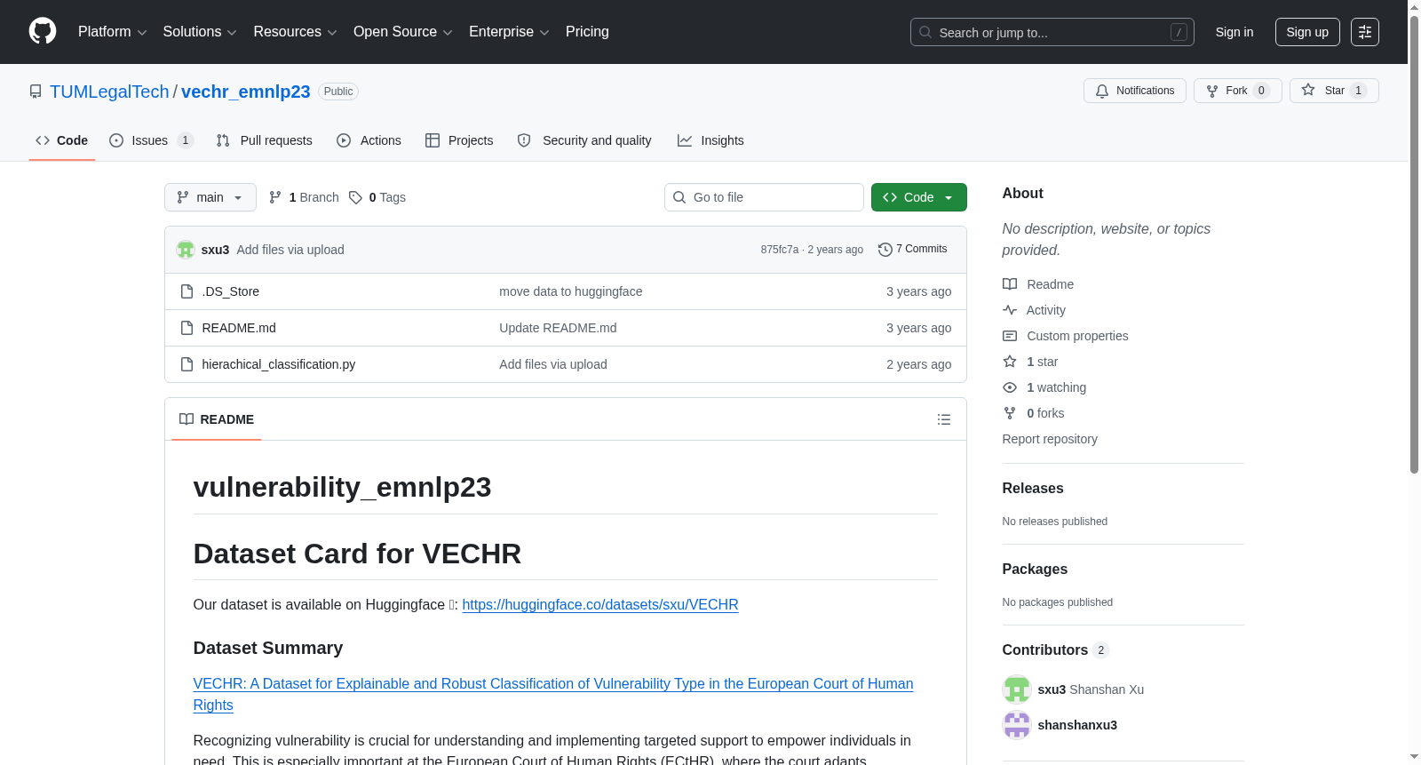Image resolution: width=1421 pixels, height=765 pixels.
Task: Click the eye icon beside 1 watching
Action: click(1010, 387)
